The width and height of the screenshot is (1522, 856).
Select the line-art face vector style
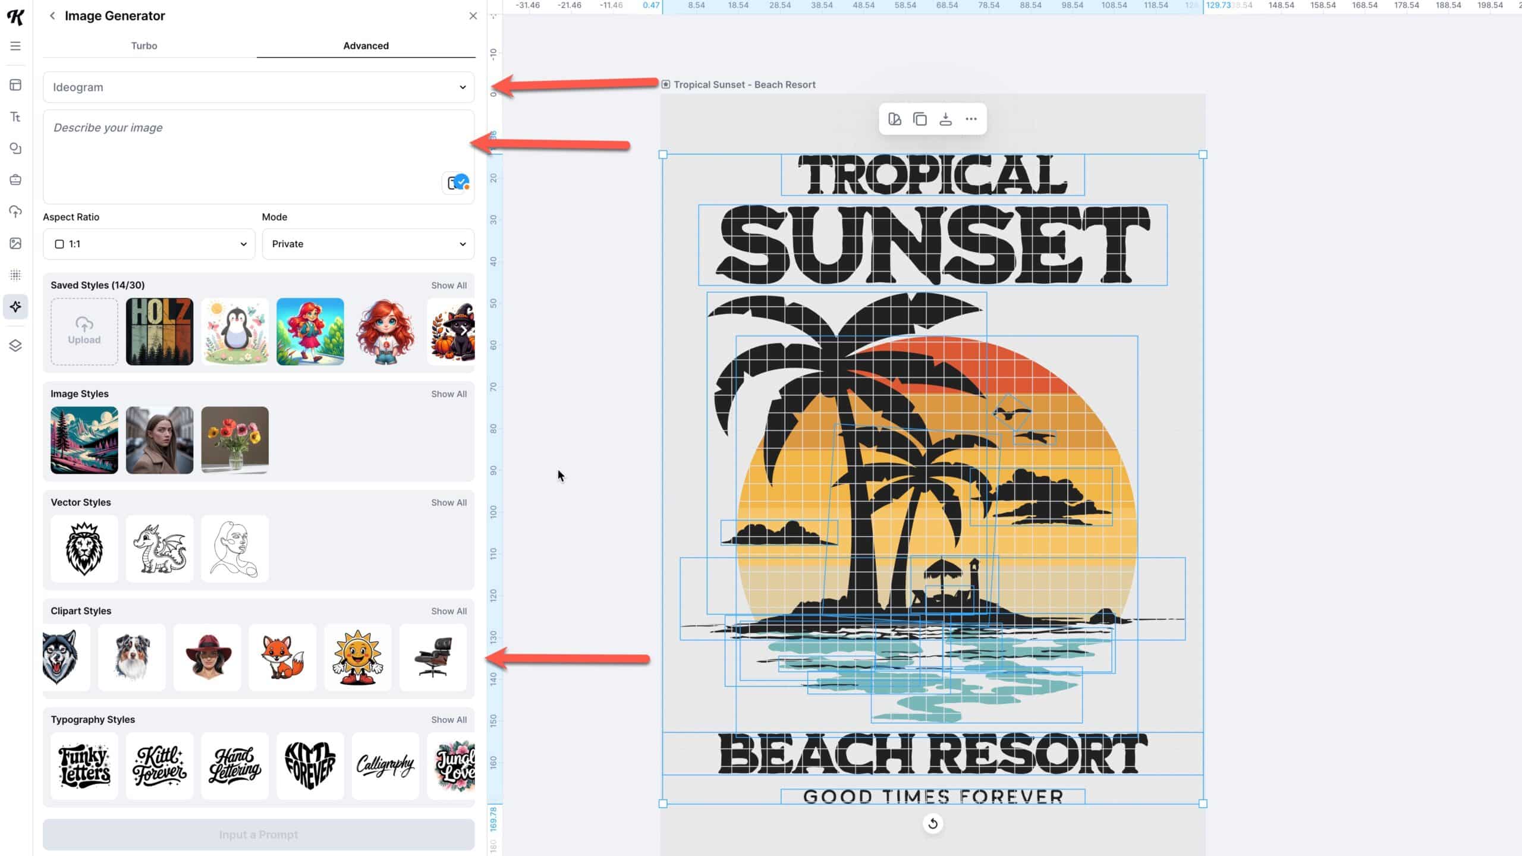pos(235,549)
